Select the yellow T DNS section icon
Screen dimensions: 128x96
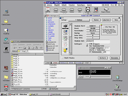point(65,50)
